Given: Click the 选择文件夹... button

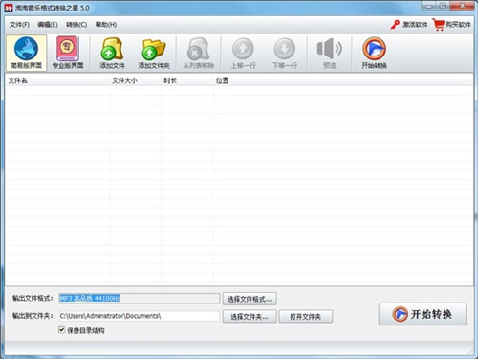Looking at the screenshot, I should [x=250, y=317].
